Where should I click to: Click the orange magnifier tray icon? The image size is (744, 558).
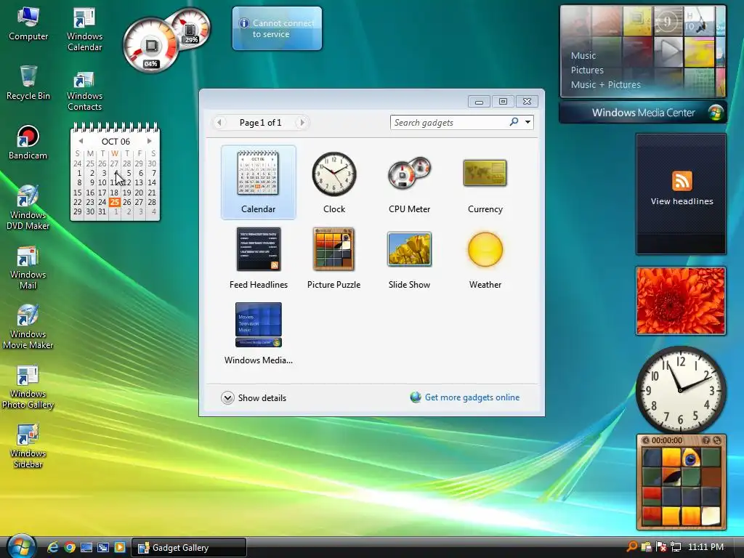click(632, 547)
